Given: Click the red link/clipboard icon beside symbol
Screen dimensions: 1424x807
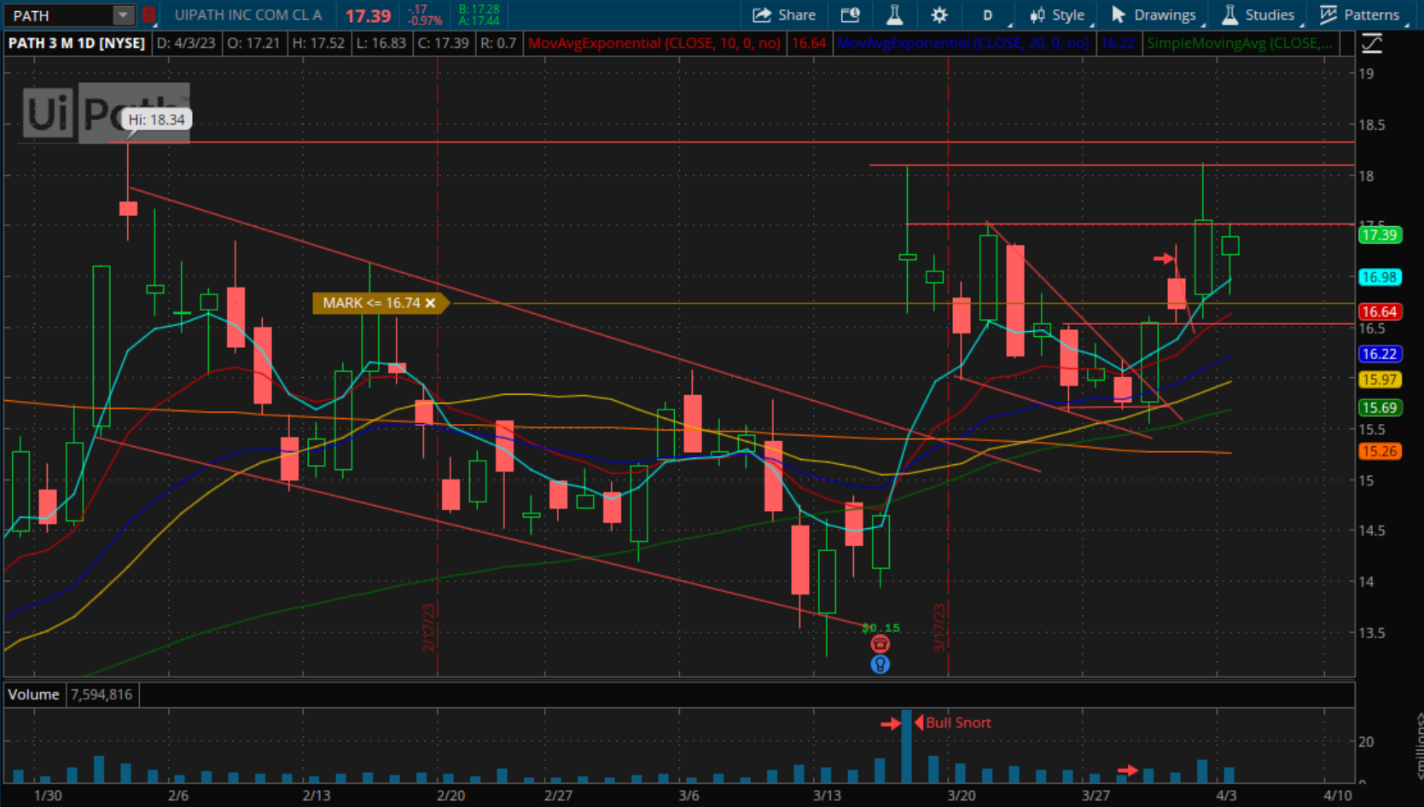Looking at the screenshot, I should [149, 15].
